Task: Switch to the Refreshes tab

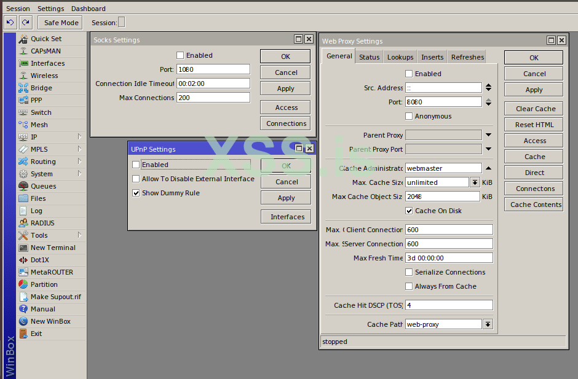Action: coord(467,57)
